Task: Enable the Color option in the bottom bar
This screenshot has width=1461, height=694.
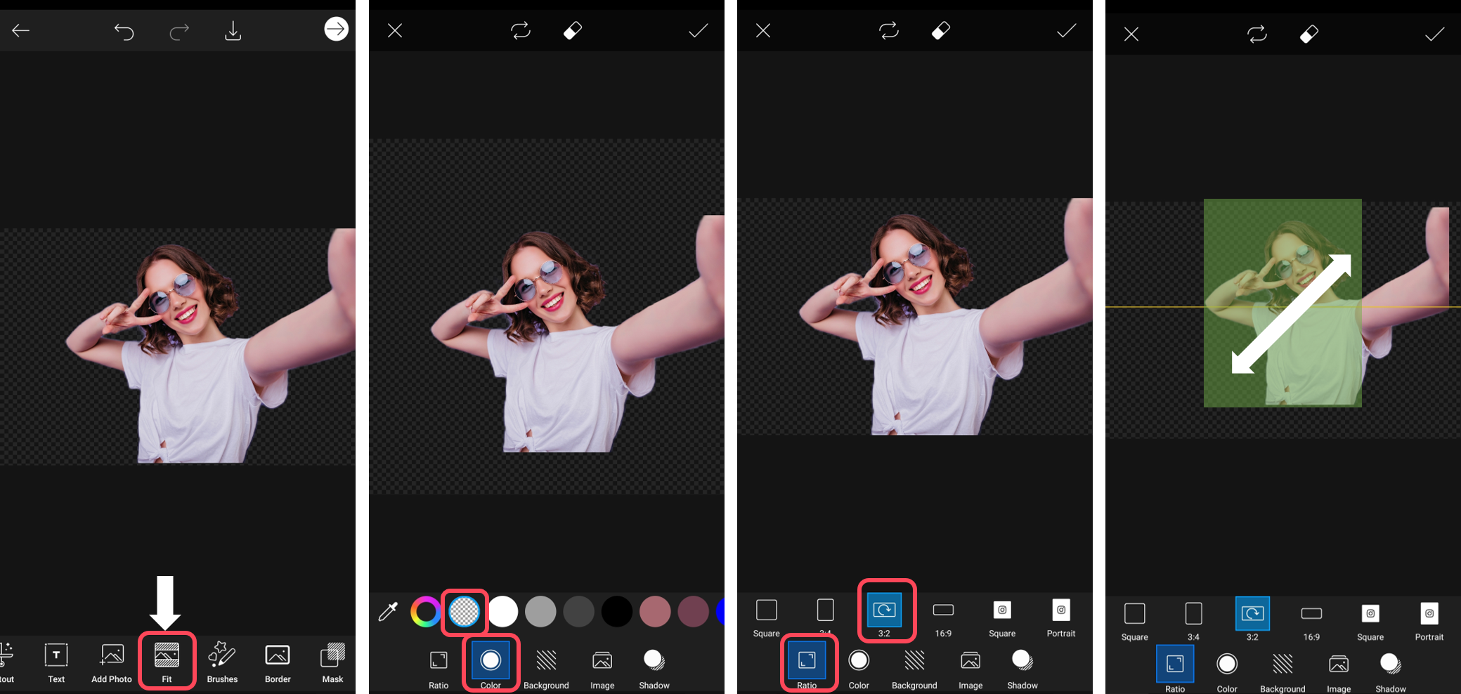Action: [490, 660]
